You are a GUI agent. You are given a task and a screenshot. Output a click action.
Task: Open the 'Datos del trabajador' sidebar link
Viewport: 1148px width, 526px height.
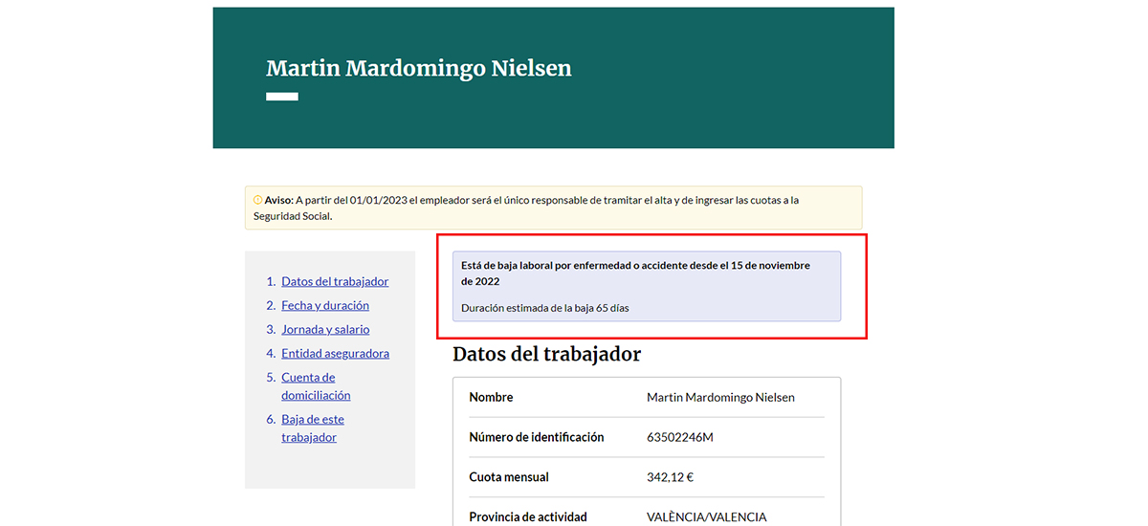coord(335,281)
